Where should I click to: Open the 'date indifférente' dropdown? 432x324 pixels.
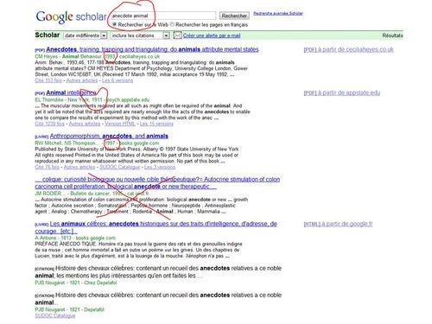(x=86, y=35)
